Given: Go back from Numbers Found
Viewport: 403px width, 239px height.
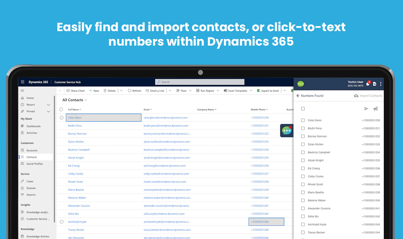Looking at the screenshot, I should pyautogui.click(x=298, y=96).
